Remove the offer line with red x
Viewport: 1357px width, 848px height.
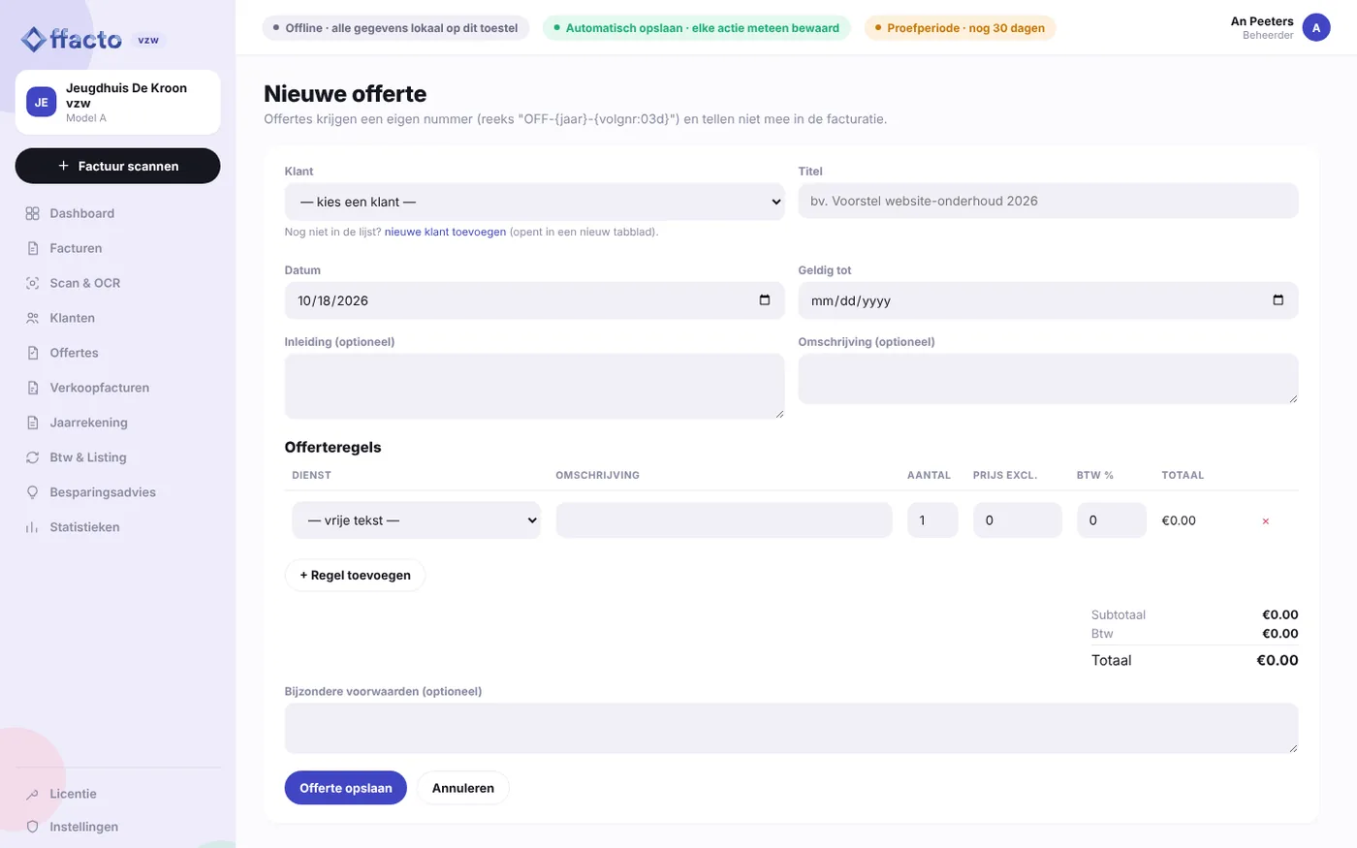point(1266,521)
